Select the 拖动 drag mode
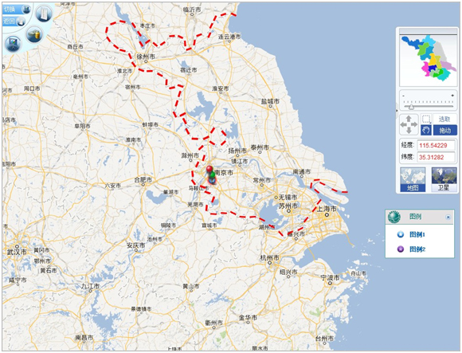The width and height of the screenshot is (462, 353). 445,130
